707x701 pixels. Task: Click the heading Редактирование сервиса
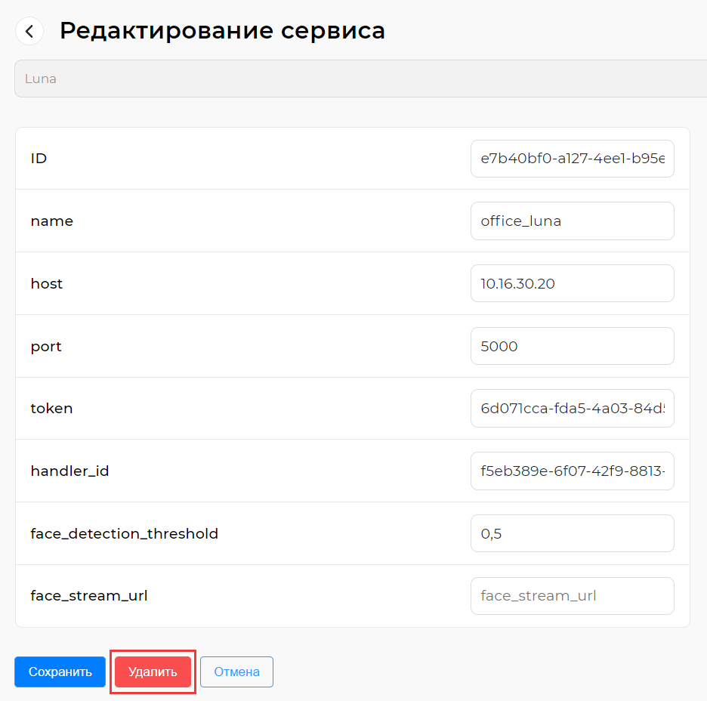coord(222,31)
